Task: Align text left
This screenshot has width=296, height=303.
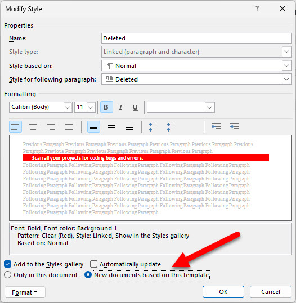Action: (16, 127)
